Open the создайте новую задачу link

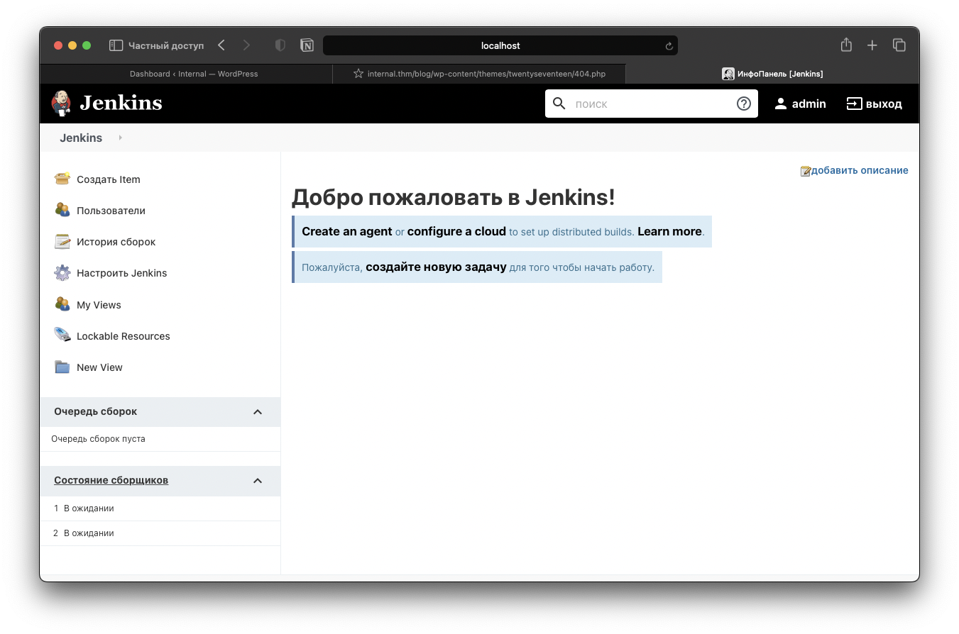(x=436, y=267)
